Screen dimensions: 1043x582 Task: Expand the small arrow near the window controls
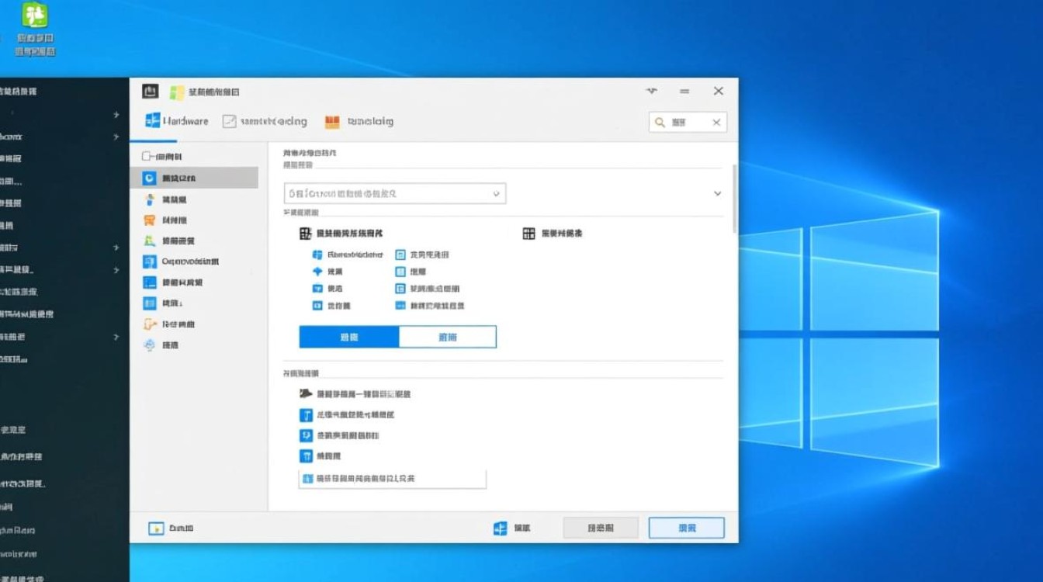(651, 91)
